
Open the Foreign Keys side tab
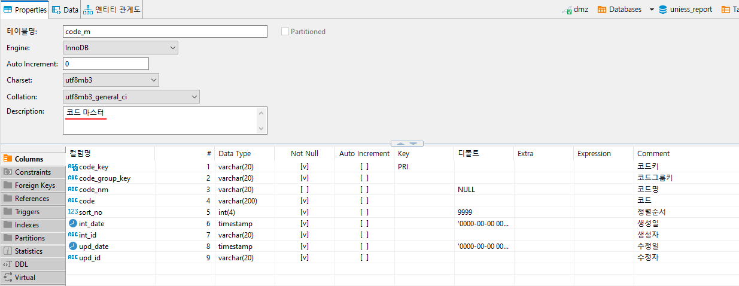tap(32, 185)
